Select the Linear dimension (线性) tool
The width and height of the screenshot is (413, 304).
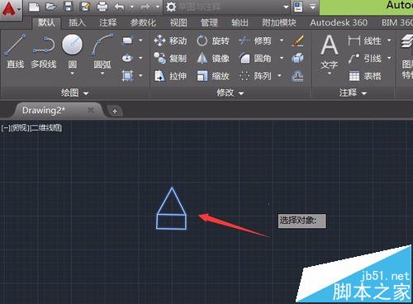pos(364,40)
